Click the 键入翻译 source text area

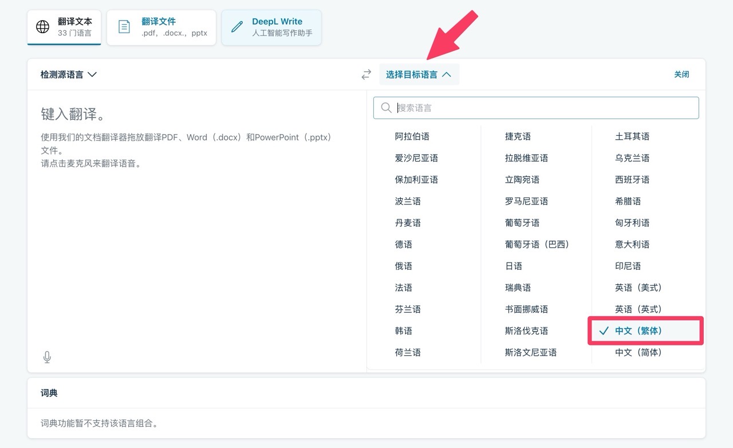pos(197,218)
